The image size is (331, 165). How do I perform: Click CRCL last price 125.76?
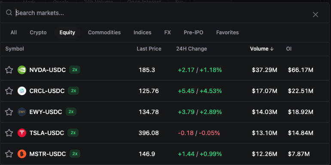(x=149, y=91)
